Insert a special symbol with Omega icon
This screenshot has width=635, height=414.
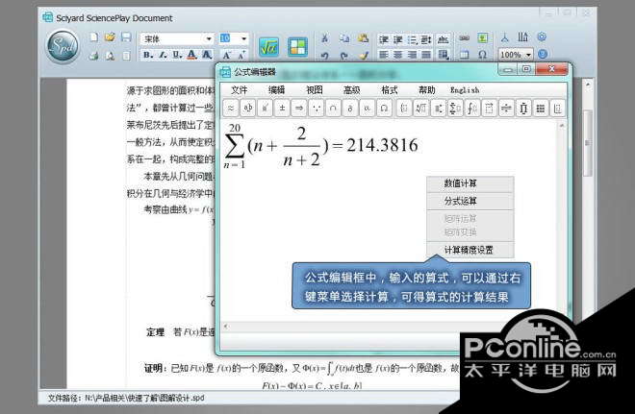click(482, 55)
